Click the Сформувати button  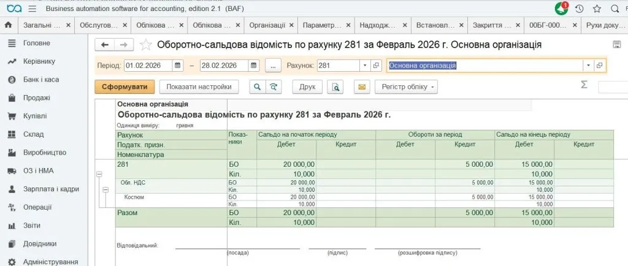pos(124,87)
